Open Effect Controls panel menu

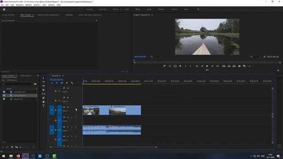(x=33, y=15)
